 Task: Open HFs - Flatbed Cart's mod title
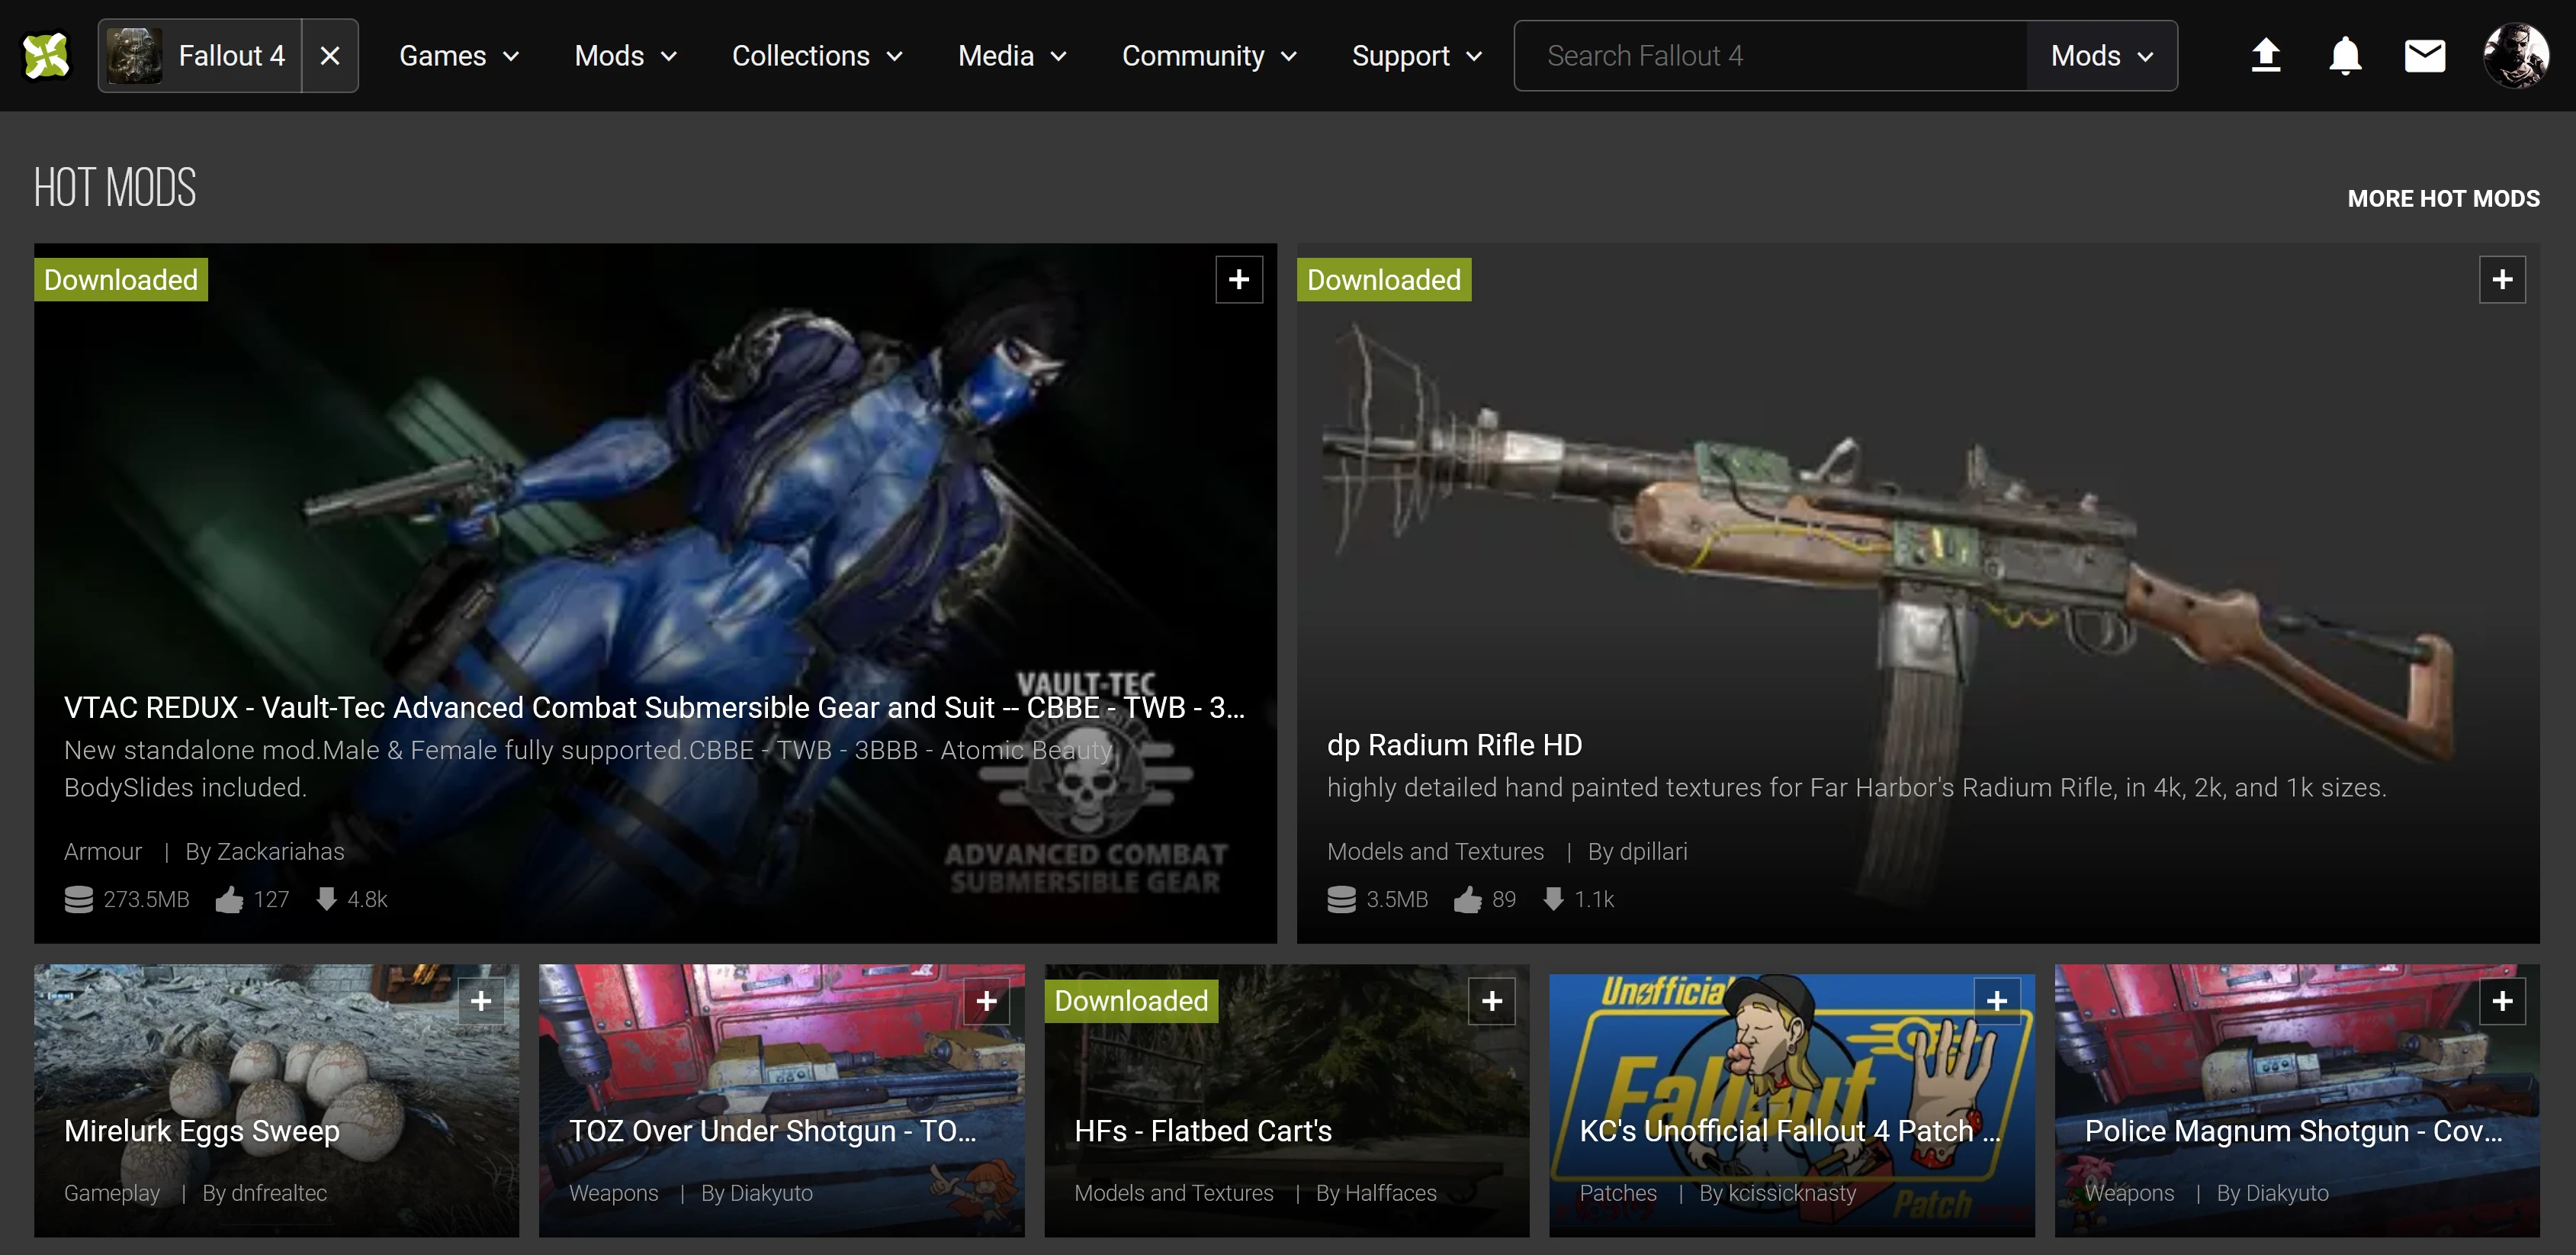[x=1203, y=1131]
